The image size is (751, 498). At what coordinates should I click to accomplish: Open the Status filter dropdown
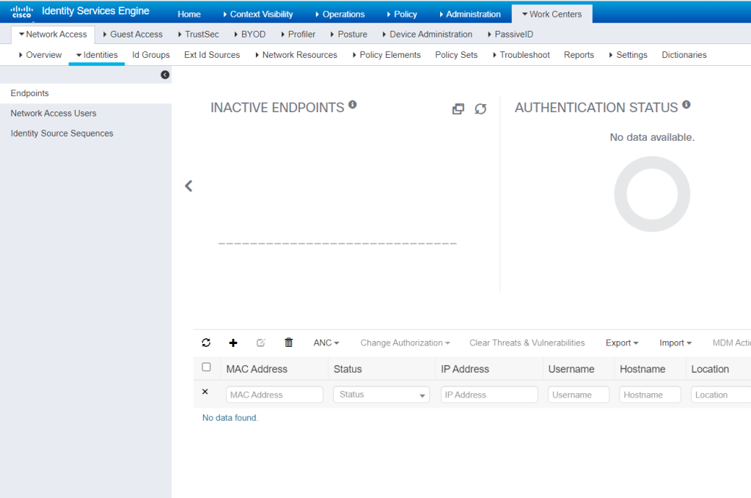(381, 395)
